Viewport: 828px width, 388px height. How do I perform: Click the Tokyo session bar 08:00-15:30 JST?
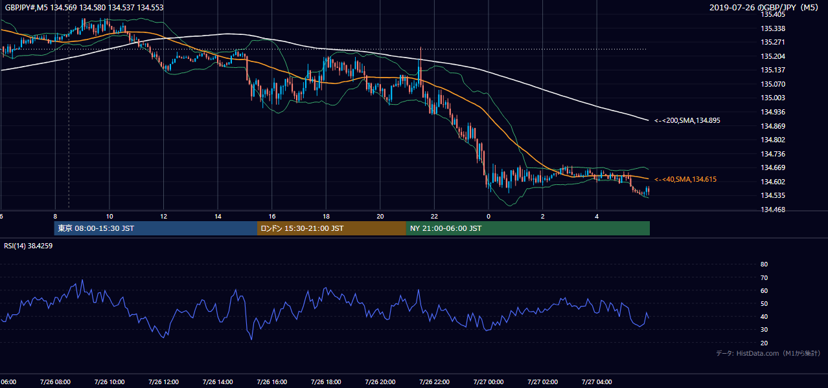pos(155,228)
